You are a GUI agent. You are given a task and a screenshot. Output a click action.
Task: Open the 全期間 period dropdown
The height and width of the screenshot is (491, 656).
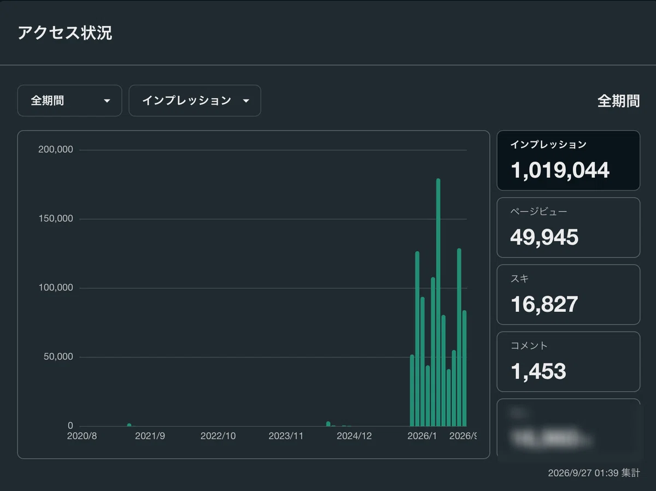[x=69, y=100]
